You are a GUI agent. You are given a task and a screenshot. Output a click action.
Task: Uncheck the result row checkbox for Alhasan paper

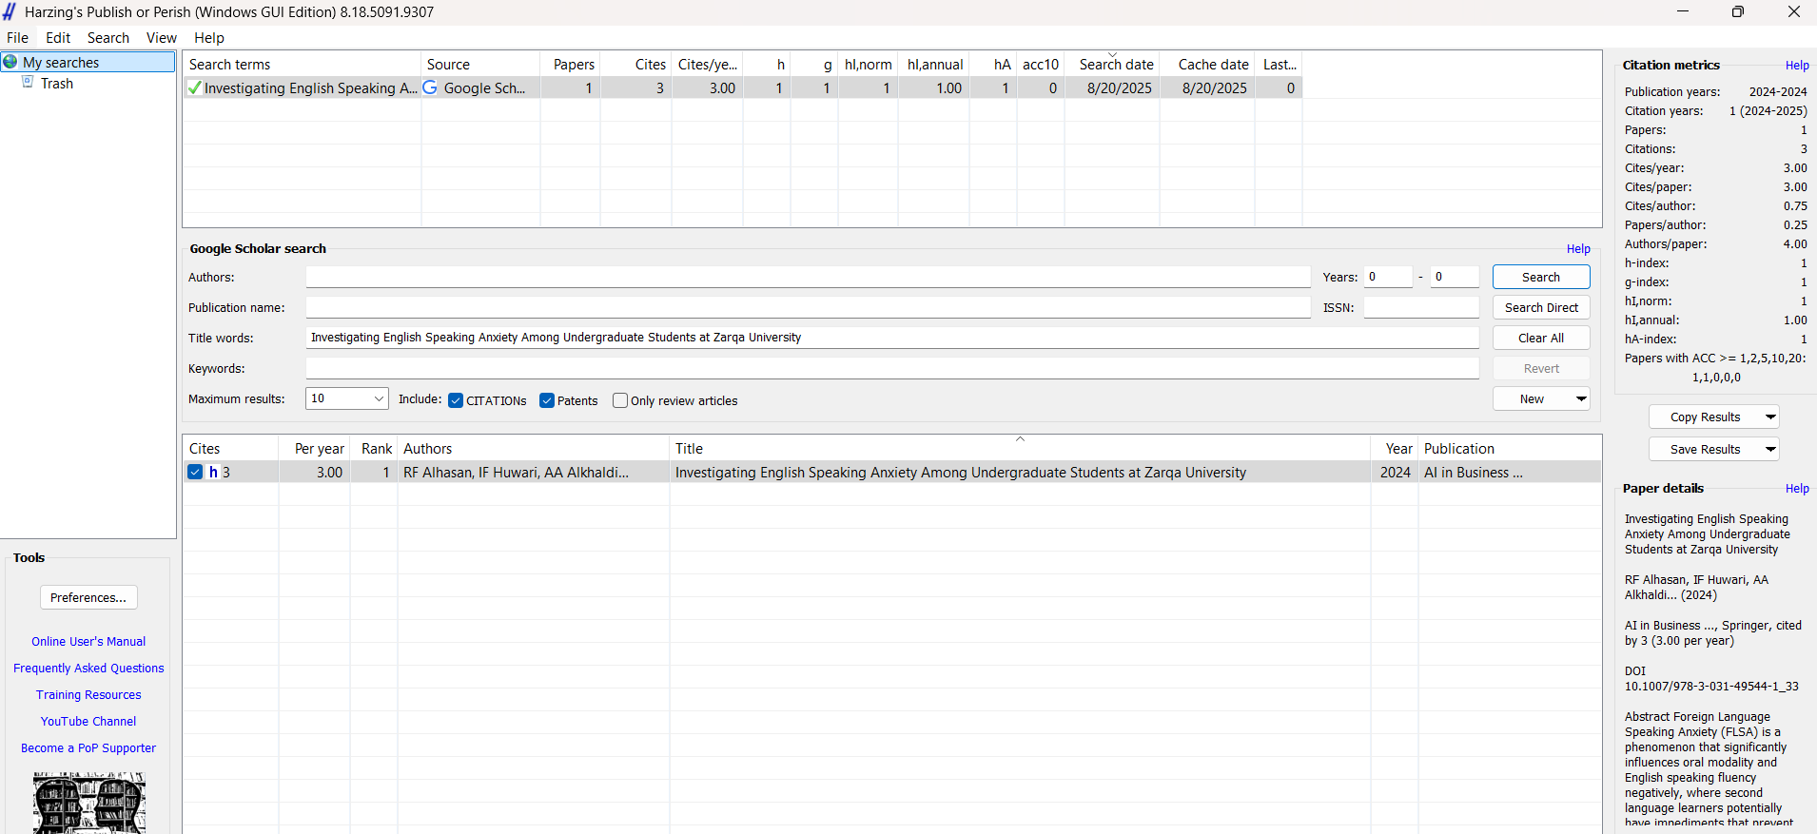195,472
